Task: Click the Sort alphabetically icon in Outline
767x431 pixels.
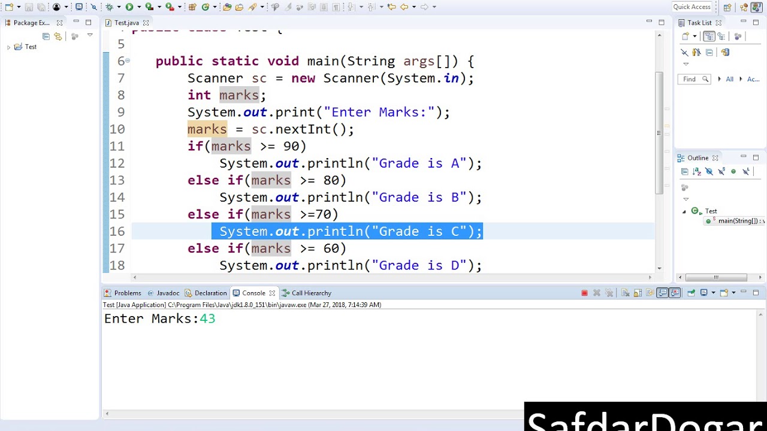Action: point(696,172)
